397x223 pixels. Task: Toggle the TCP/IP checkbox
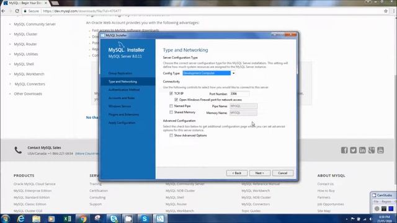point(171,94)
